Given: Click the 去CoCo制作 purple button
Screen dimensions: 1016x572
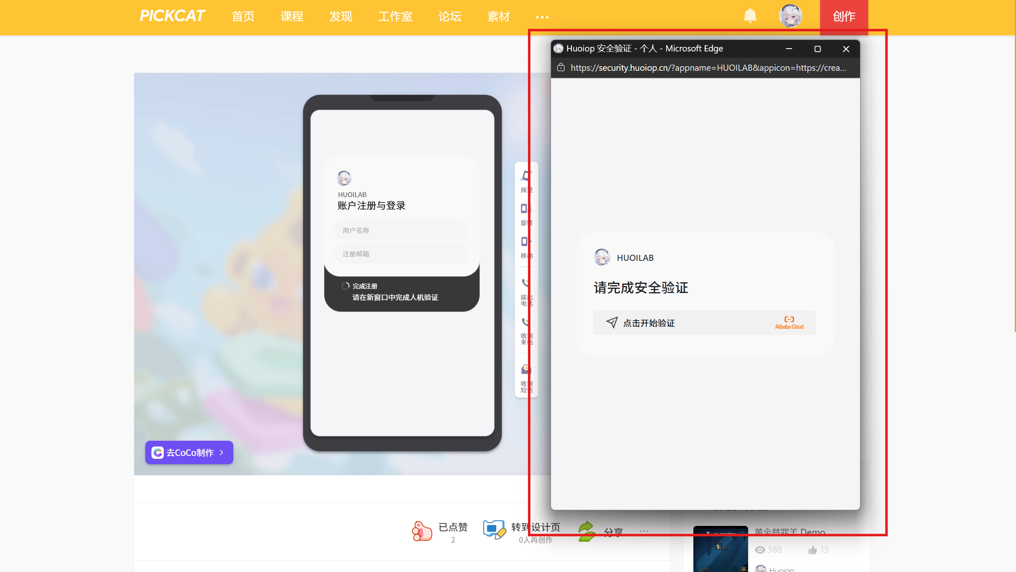Looking at the screenshot, I should tap(189, 452).
